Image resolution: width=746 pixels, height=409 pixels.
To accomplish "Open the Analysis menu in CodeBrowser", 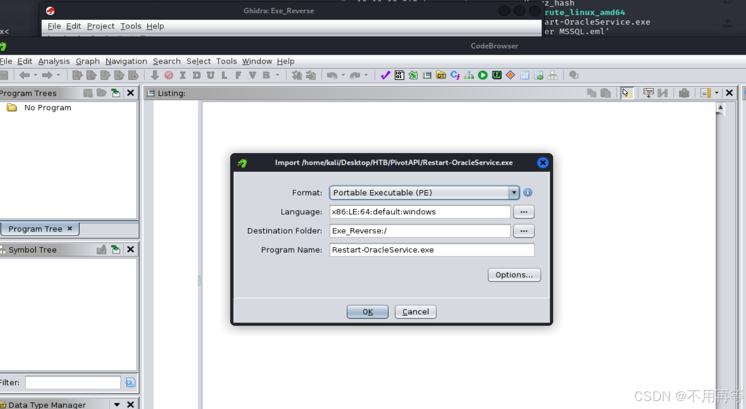I will [x=54, y=61].
